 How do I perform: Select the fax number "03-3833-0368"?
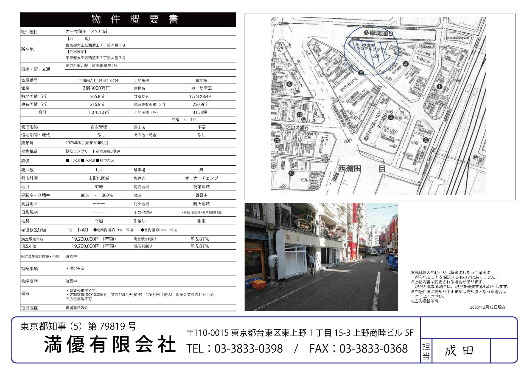[373, 349]
